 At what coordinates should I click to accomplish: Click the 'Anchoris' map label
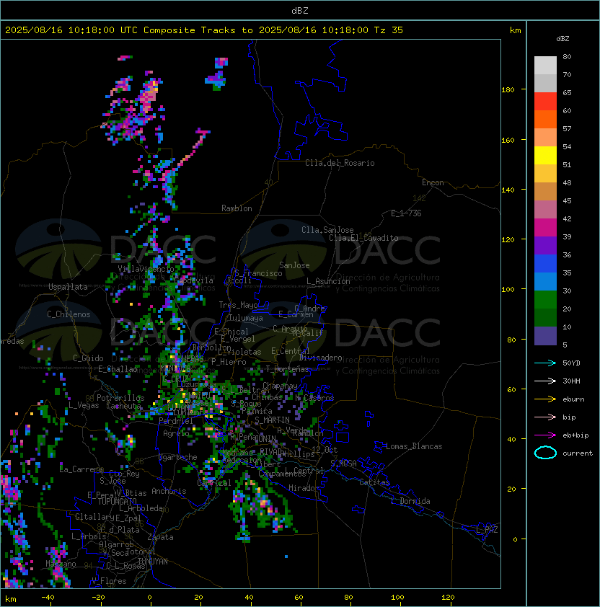169,491
